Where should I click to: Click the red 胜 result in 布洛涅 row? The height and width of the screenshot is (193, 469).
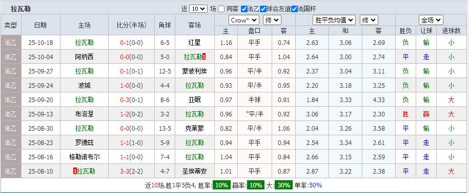click(x=405, y=114)
